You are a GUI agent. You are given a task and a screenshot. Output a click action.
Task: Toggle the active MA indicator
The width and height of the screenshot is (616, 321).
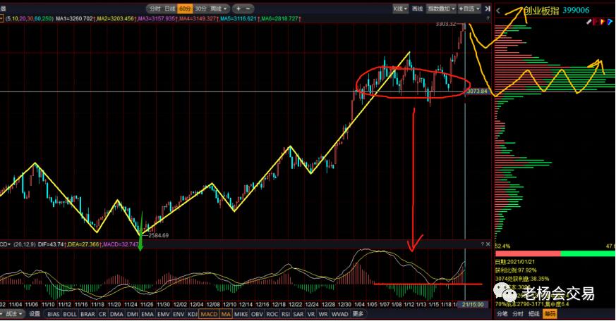(226, 314)
